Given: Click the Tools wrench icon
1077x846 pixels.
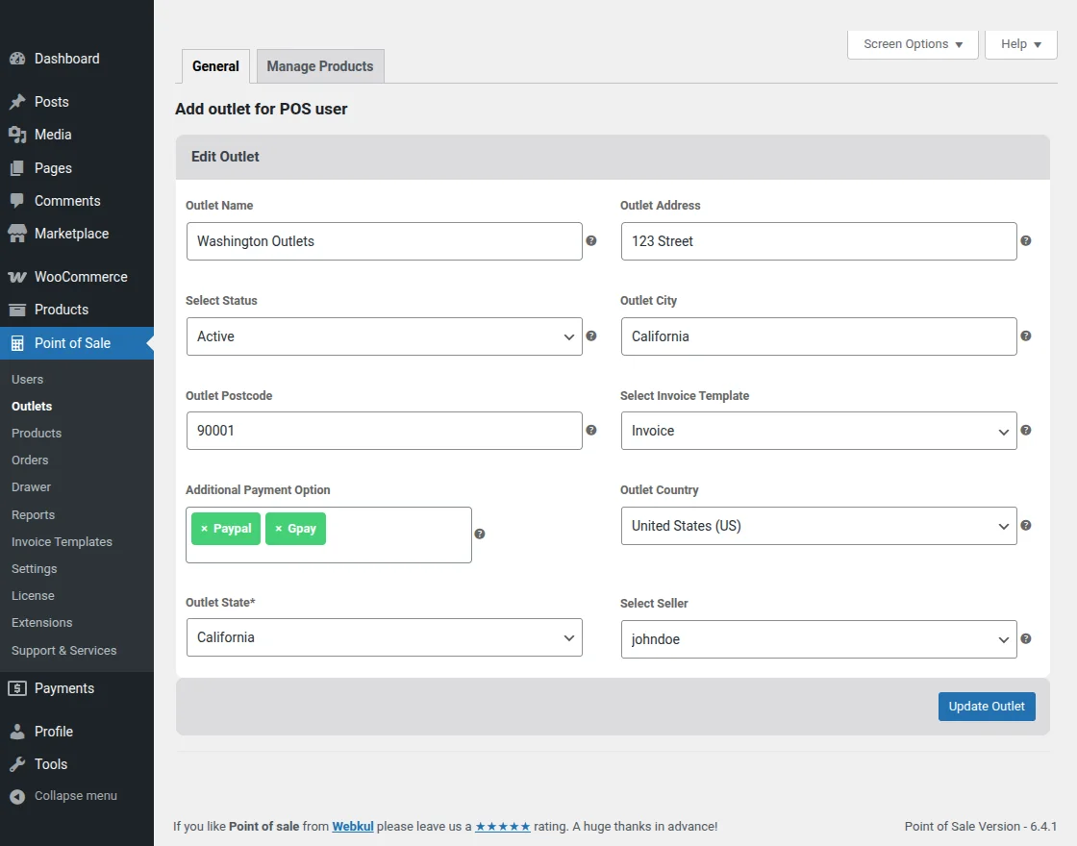Looking at the screenshot, I should 17,764.
